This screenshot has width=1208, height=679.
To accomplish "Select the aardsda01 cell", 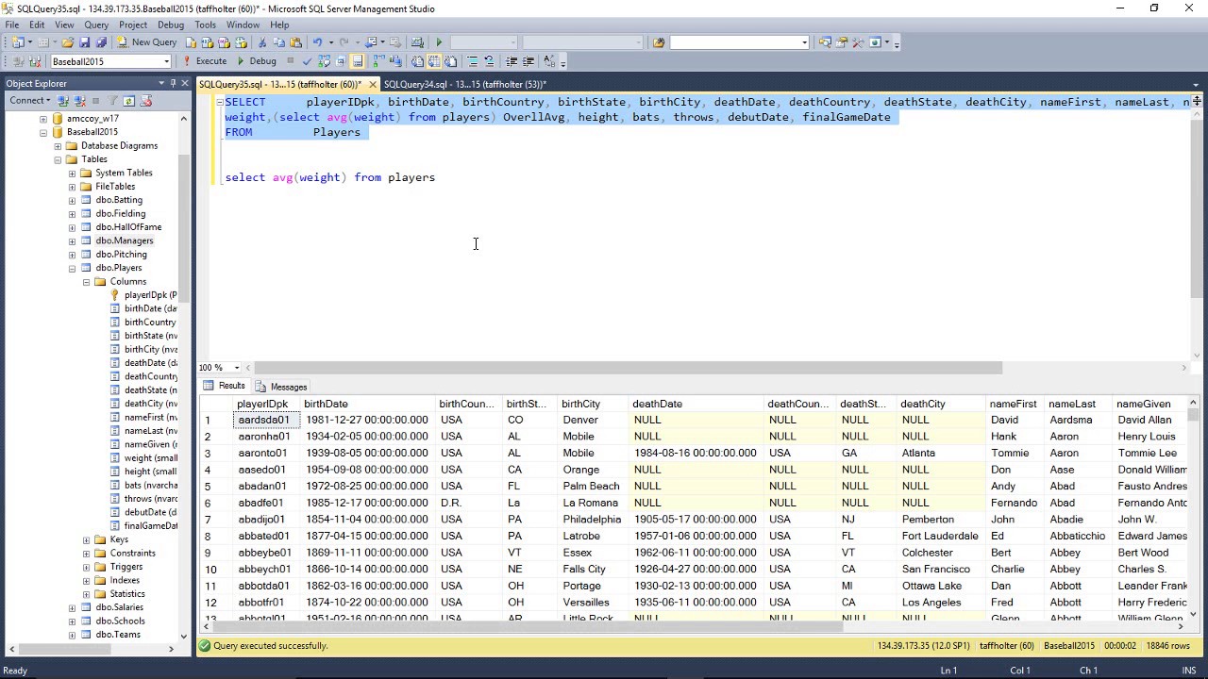I will 267,420.
